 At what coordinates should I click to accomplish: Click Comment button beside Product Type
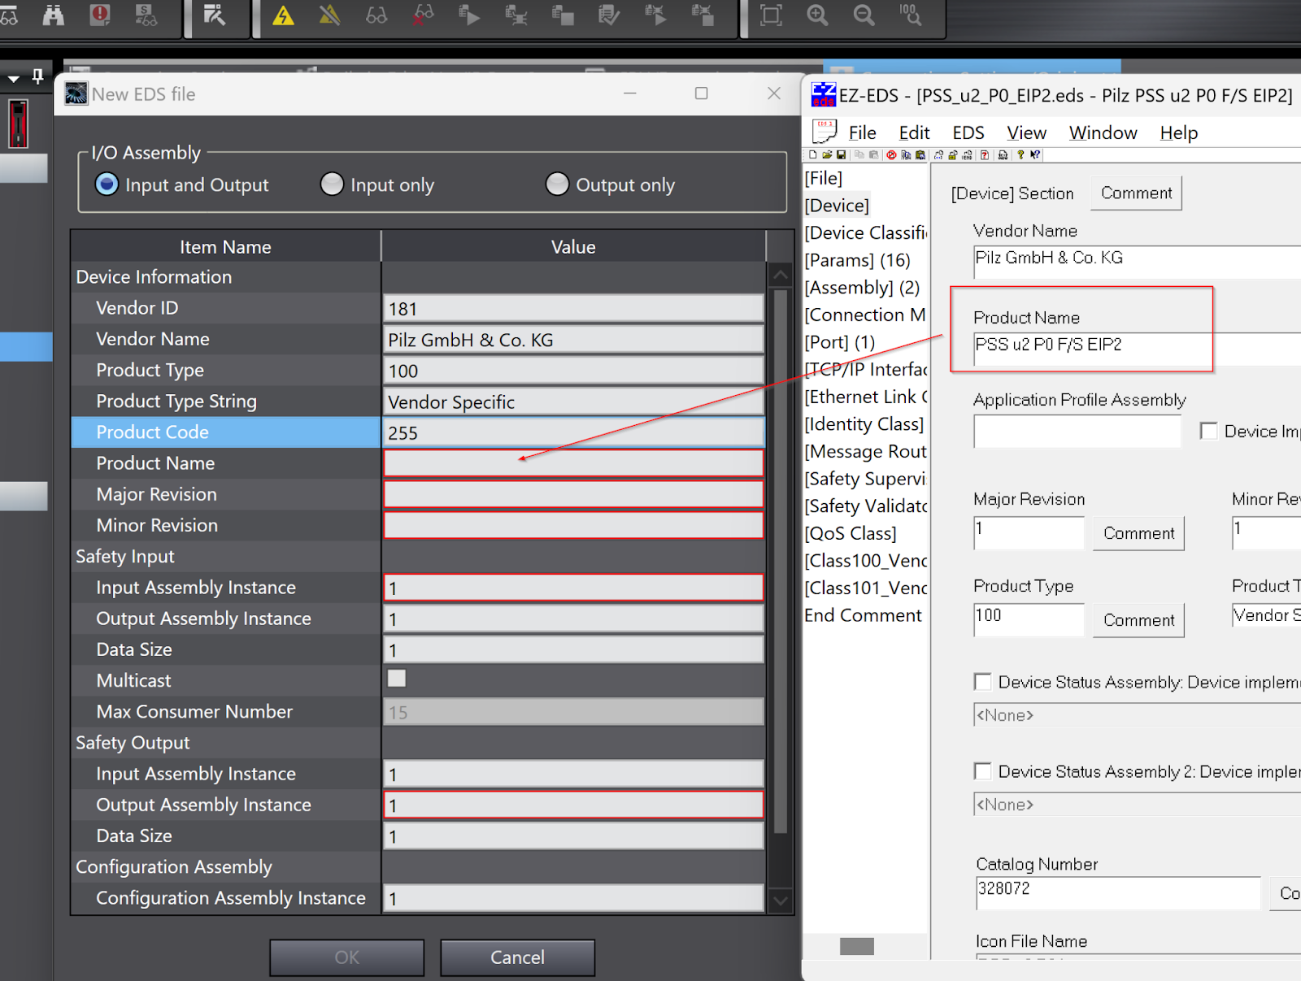tap(1138, 620)
